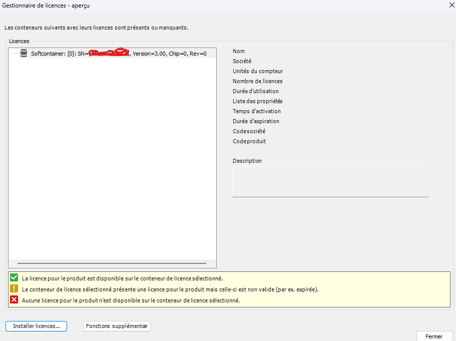Click the yellow warning legend icon
This screenshot has width=456, height=341.
(14, 289)
